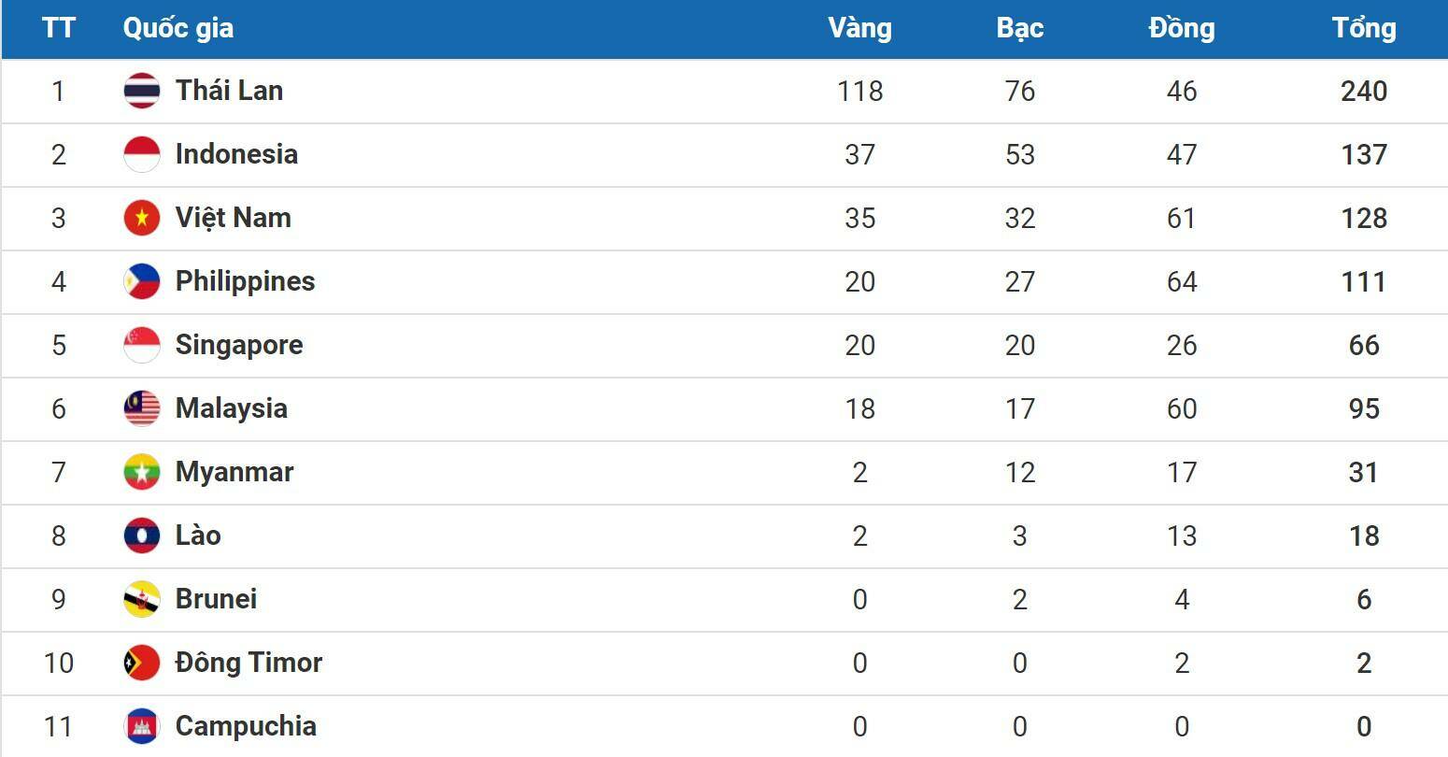Click the Philippines flag icon
The image size is (1448, 757).
tap(142, 281)
